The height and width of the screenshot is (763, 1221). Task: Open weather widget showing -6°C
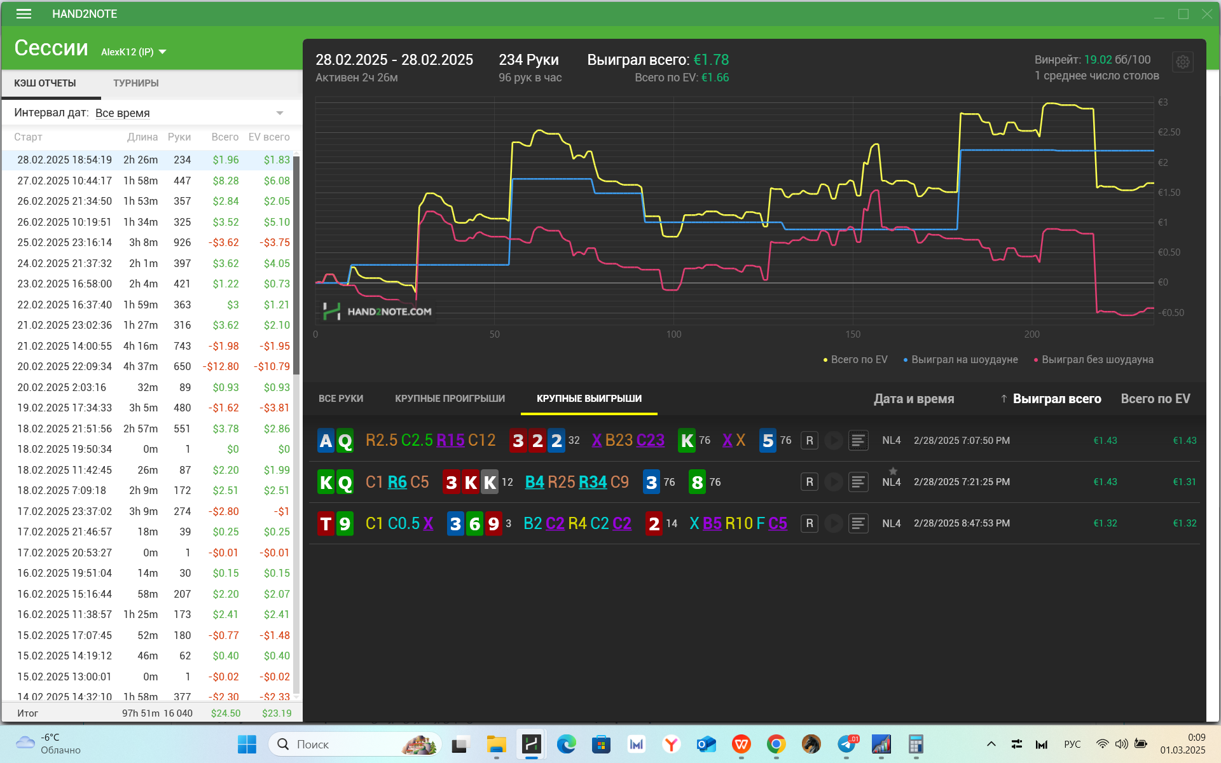[x=48, y=744]
